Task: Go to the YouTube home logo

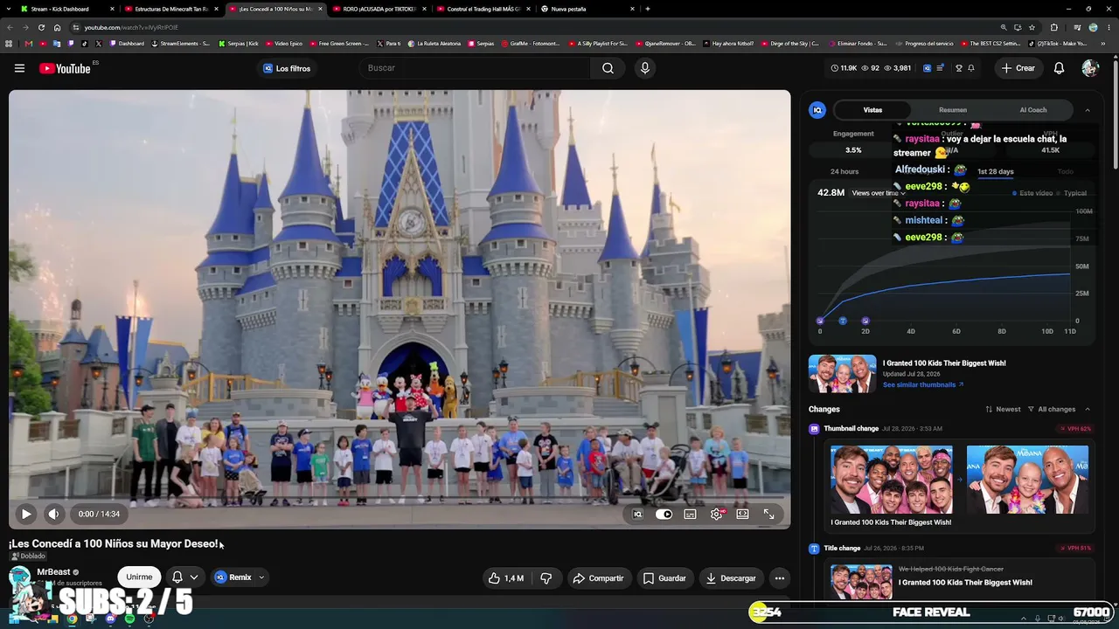Action: [65, 68]
